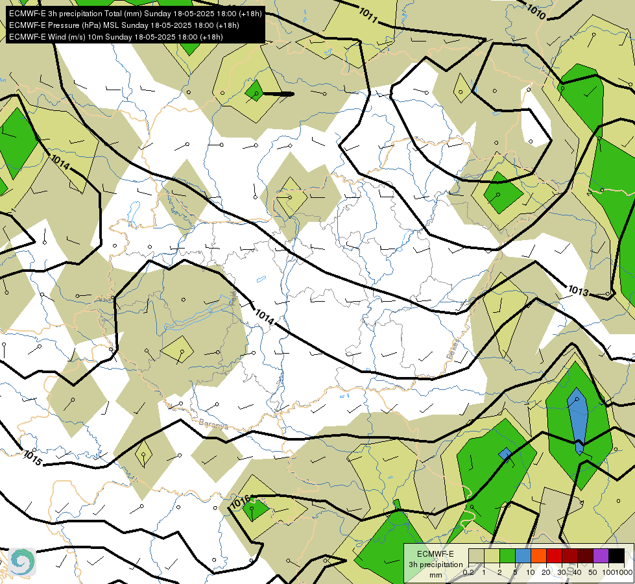Click the '10' legend tick value
The width and height of the screenshot is (635, 584).
click(531, 572)
